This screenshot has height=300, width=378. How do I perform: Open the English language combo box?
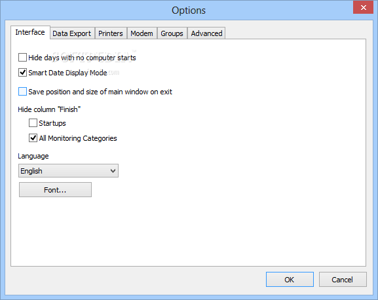click(69, 171)
